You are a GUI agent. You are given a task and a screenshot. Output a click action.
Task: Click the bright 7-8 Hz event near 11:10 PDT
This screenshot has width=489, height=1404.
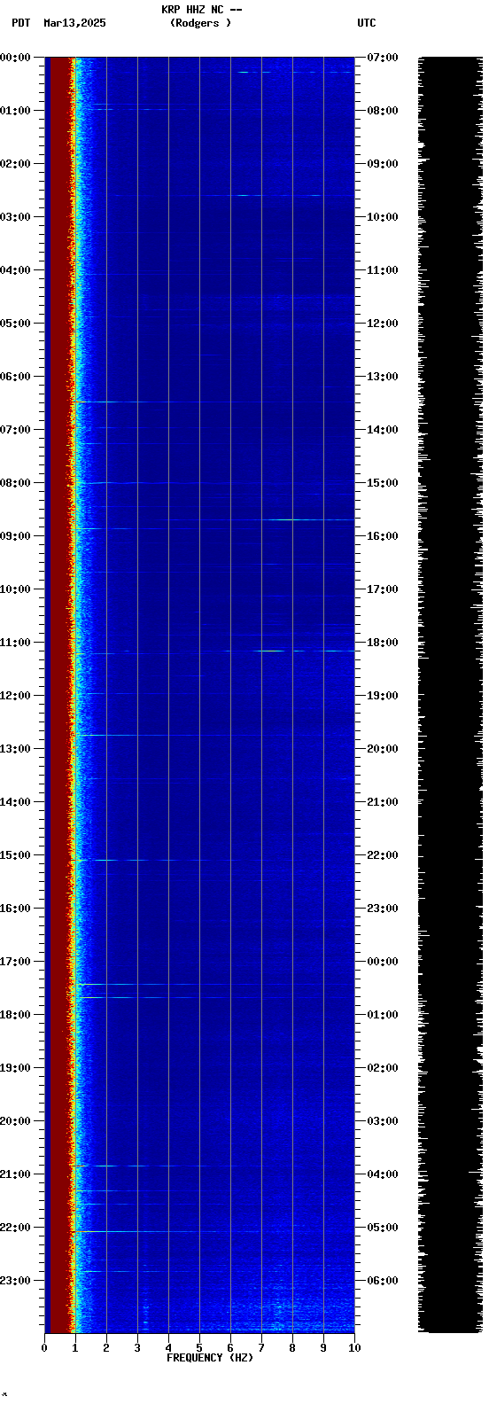pos(270,651)
